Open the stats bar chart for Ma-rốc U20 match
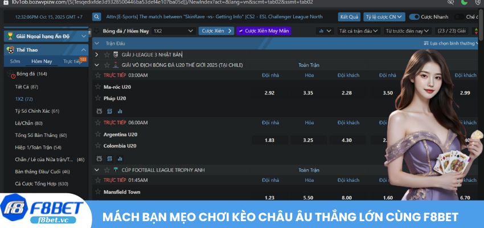 pyautogui.click(x=120, y=111)
